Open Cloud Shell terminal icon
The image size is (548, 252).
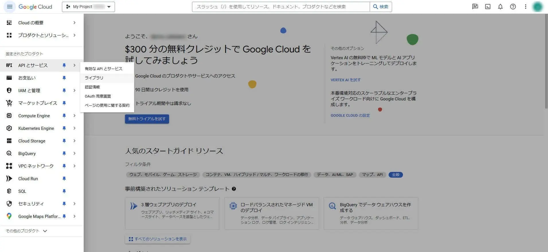click(x=488, y=7)
